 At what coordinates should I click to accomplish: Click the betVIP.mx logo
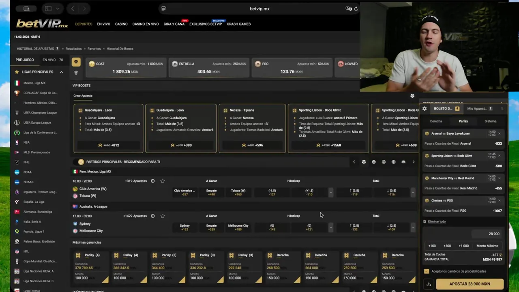point(42,24)
